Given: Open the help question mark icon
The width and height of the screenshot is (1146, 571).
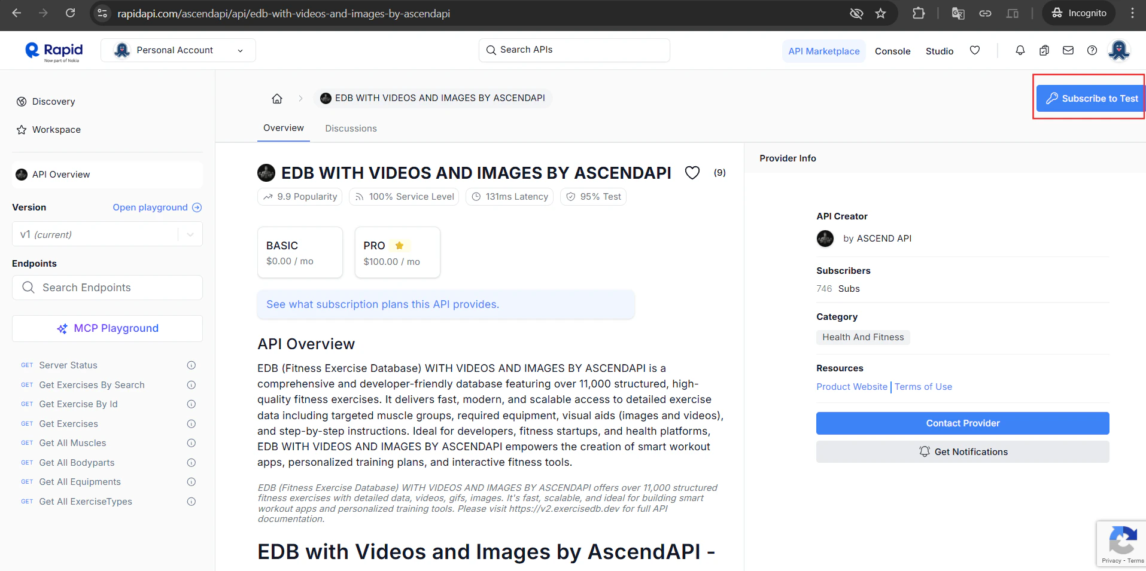Looking at the screenshot, I should [1092, 50].
